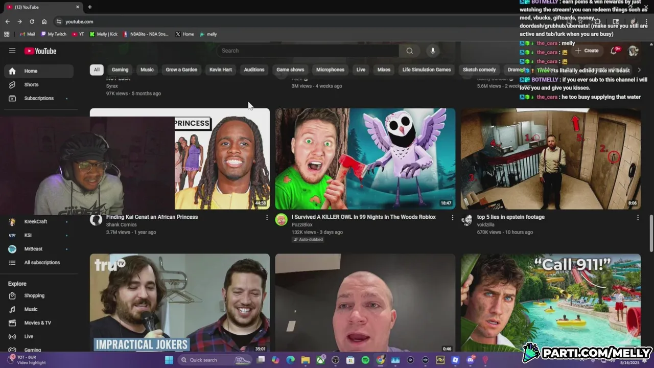Open the Home sidebar item

38,71
